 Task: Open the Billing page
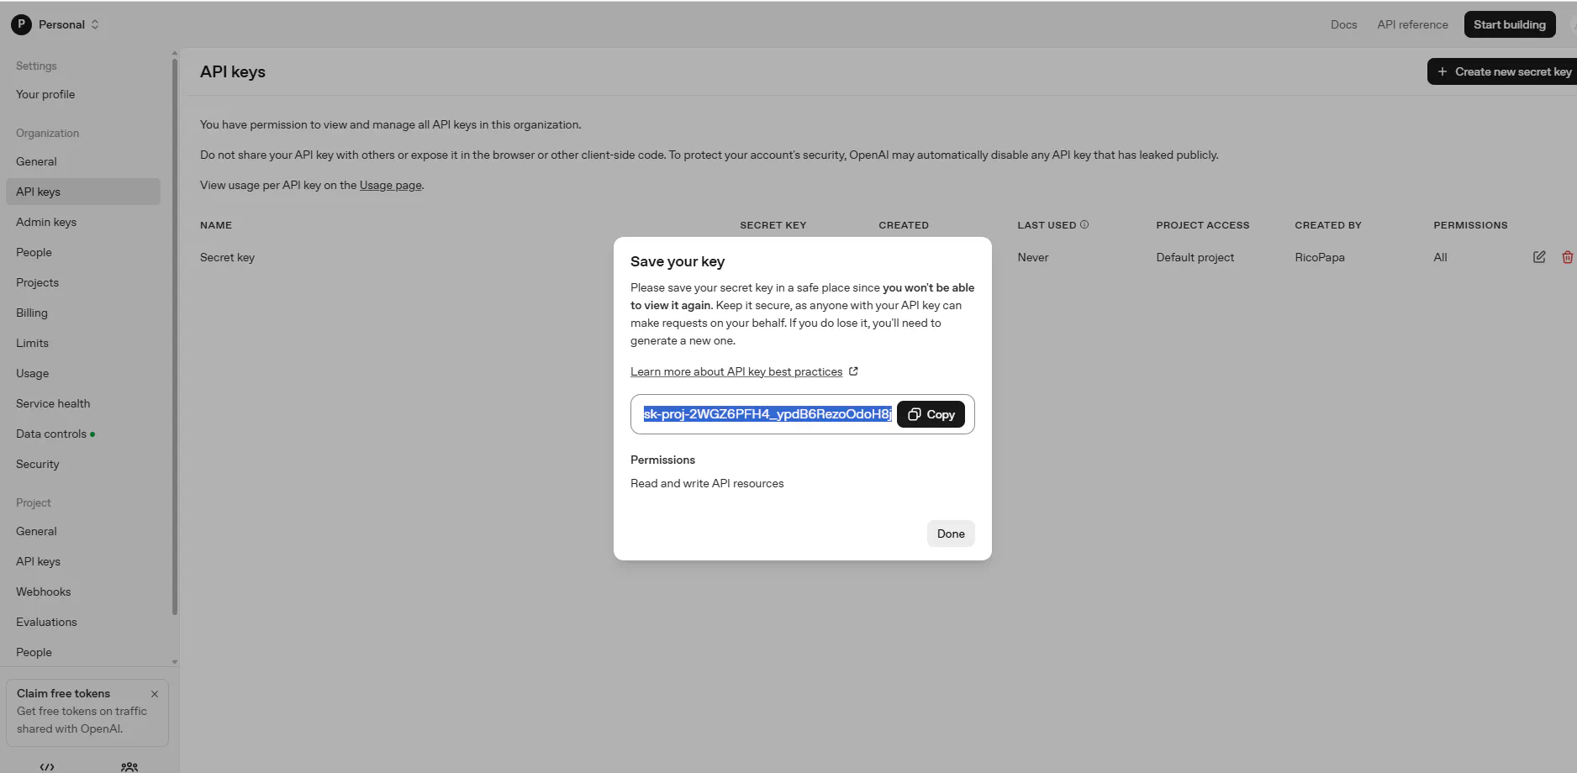(32, 313)
